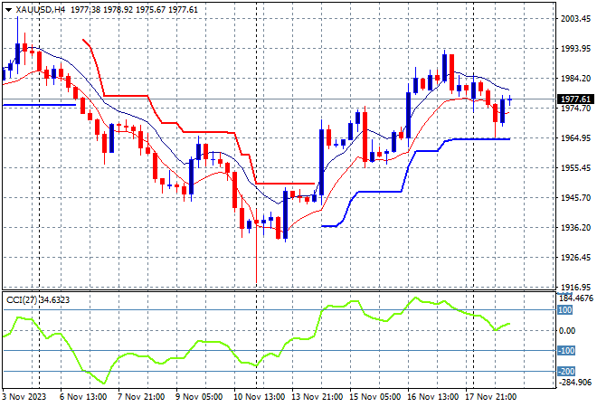Click the blue stepped line's right end
The width and height of the screenshot is (597, 407).
pos(508,138)
